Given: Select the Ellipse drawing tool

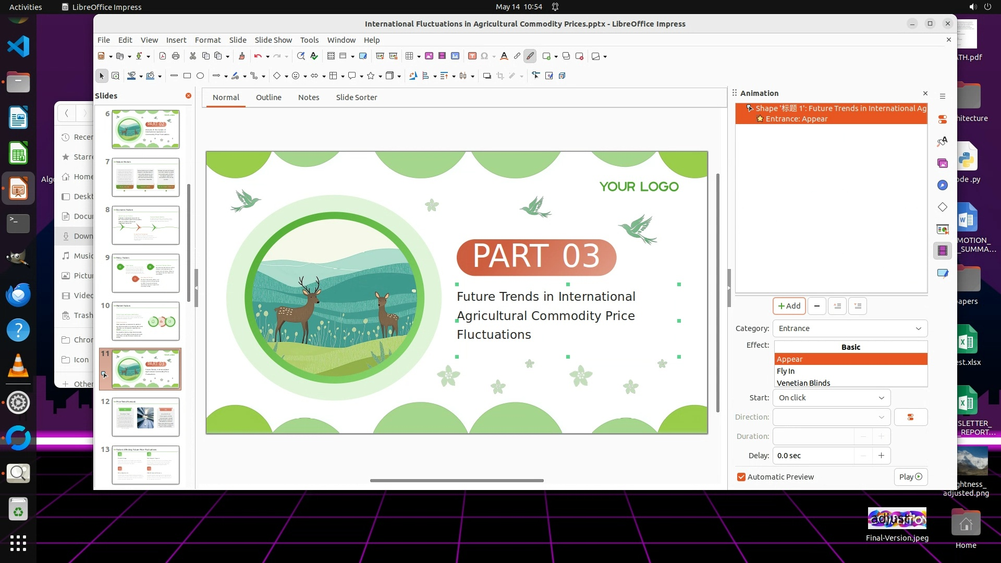Looking at the screenshot, I should 200,76.
